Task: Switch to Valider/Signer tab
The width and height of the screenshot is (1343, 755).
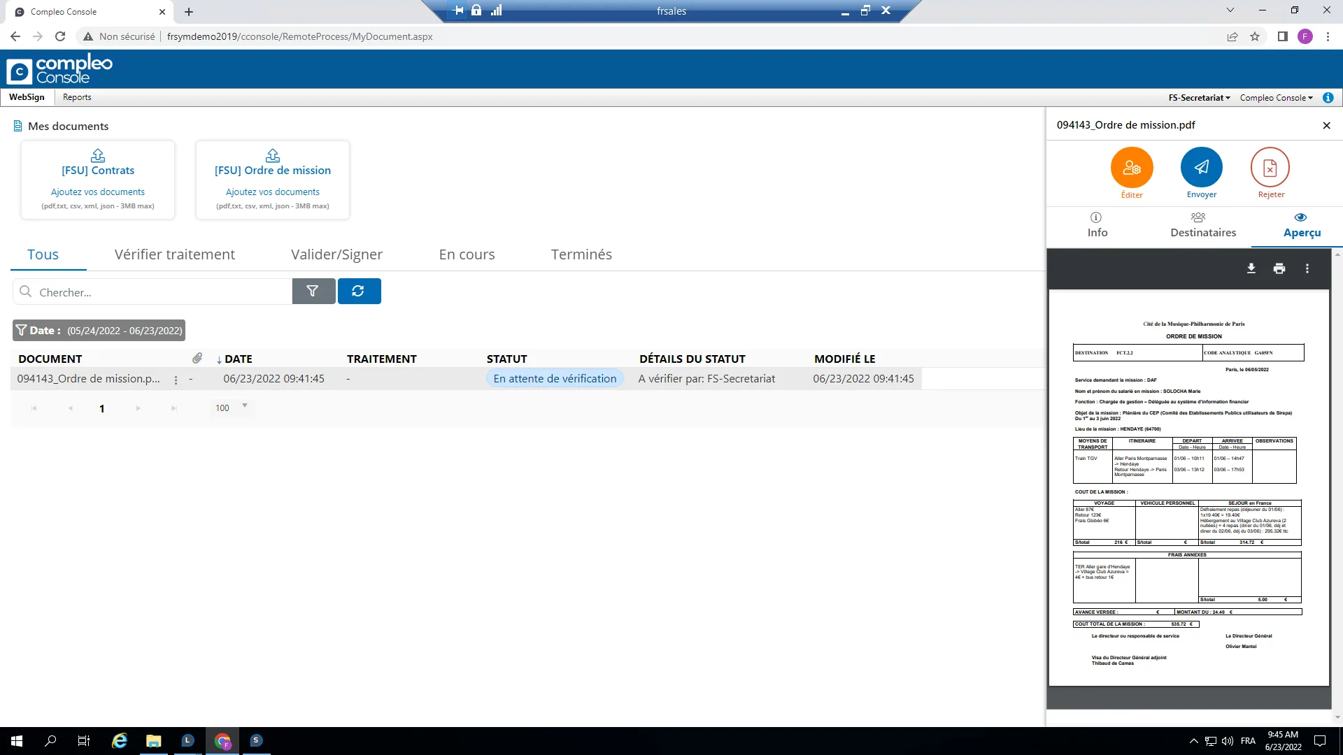Action: 336,254
